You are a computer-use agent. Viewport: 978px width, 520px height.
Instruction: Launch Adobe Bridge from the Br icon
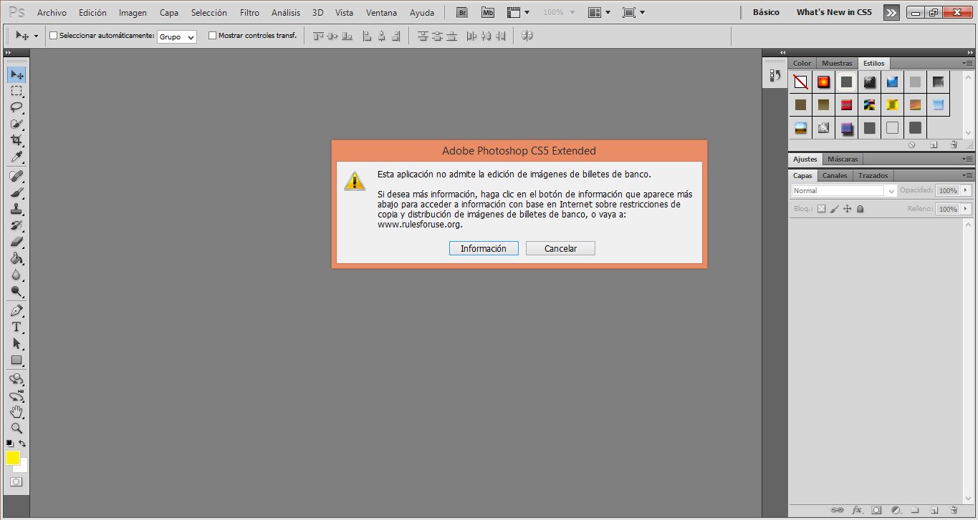(x=463, y=13)
